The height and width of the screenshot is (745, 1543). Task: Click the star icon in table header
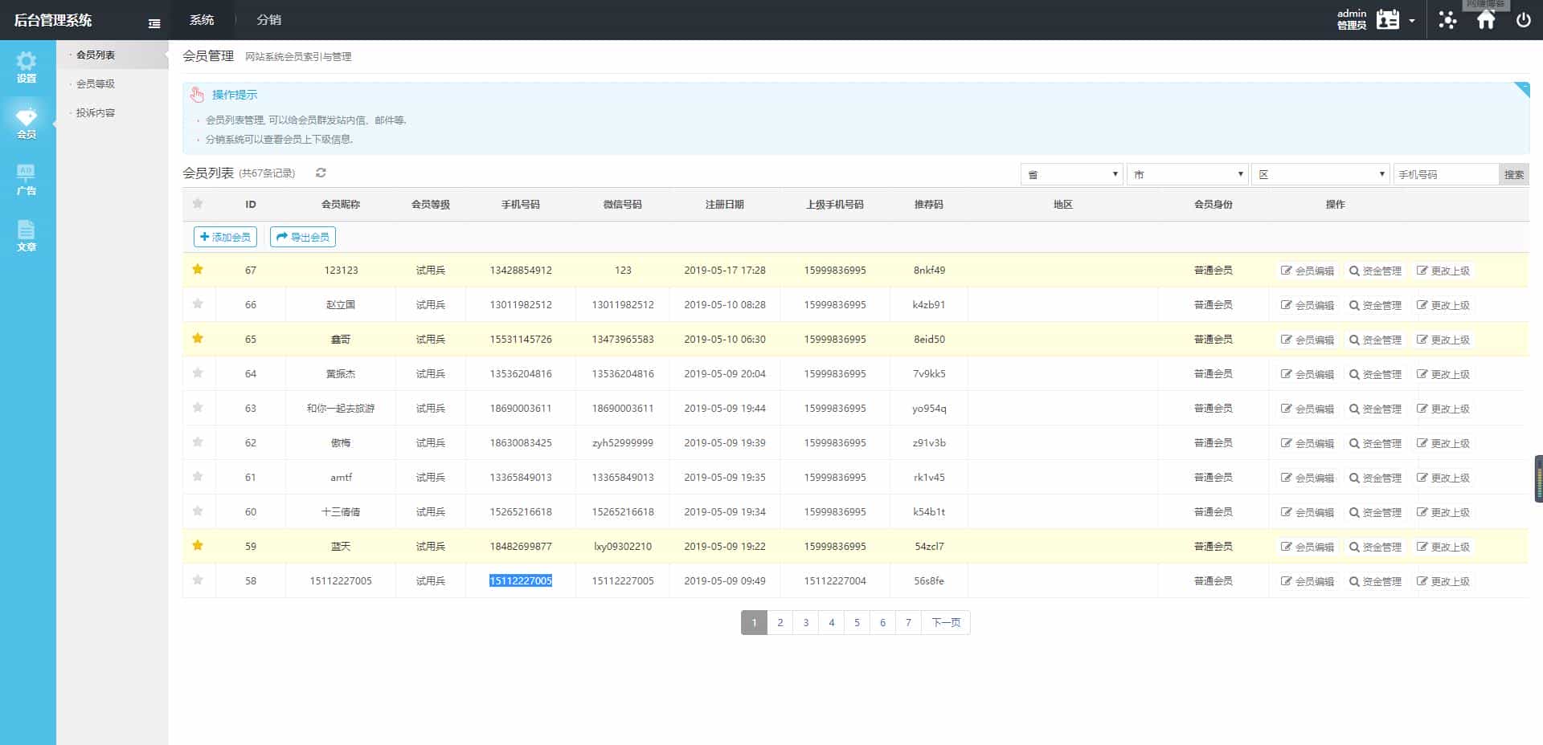click(x=198, y=204)
